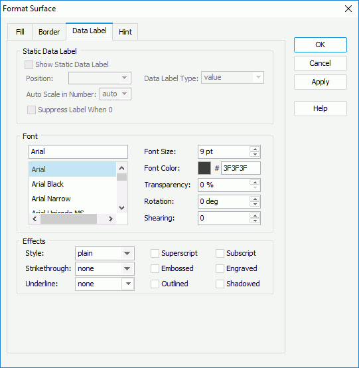Toggle Show Static Data Label checkbox

tap(29, 64)
